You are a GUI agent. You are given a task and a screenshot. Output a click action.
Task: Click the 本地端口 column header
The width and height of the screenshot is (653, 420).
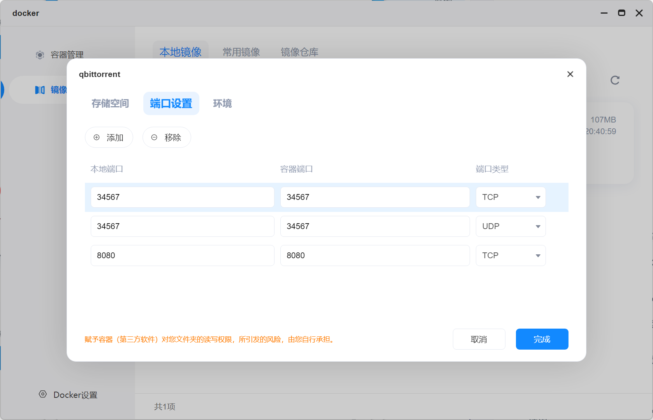[107, 169]
